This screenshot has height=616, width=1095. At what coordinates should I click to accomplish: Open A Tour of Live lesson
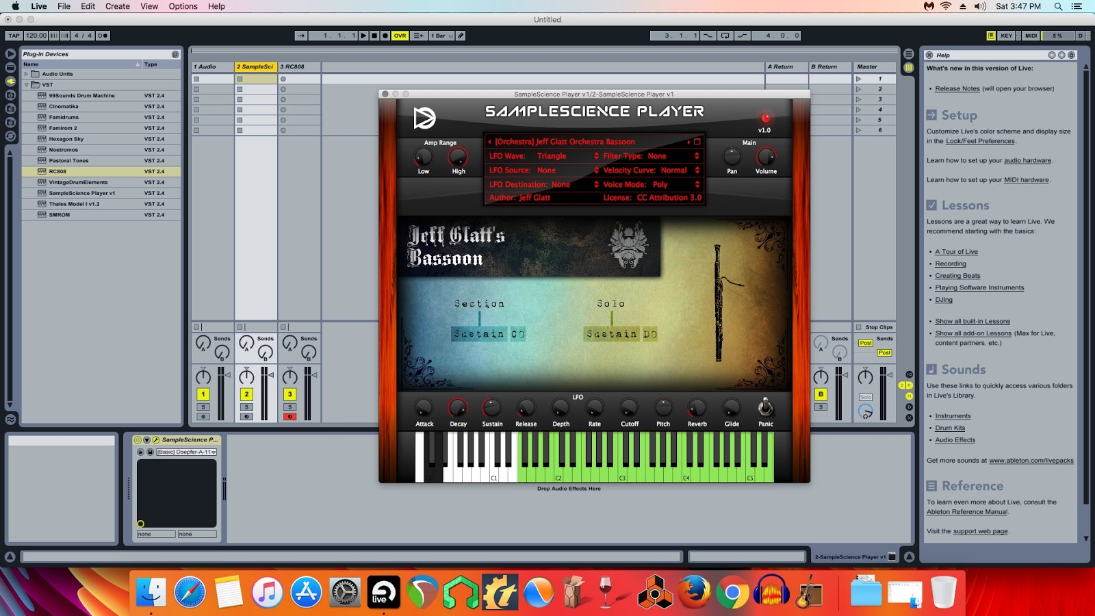point(956,252)
